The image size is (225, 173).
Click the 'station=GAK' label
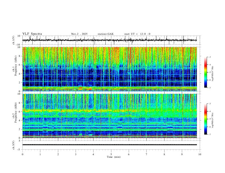(106, 34)
